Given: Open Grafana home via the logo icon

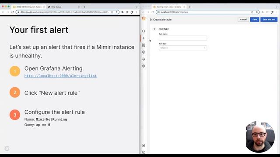Looking at the screenshot, I should coord(144,18).
